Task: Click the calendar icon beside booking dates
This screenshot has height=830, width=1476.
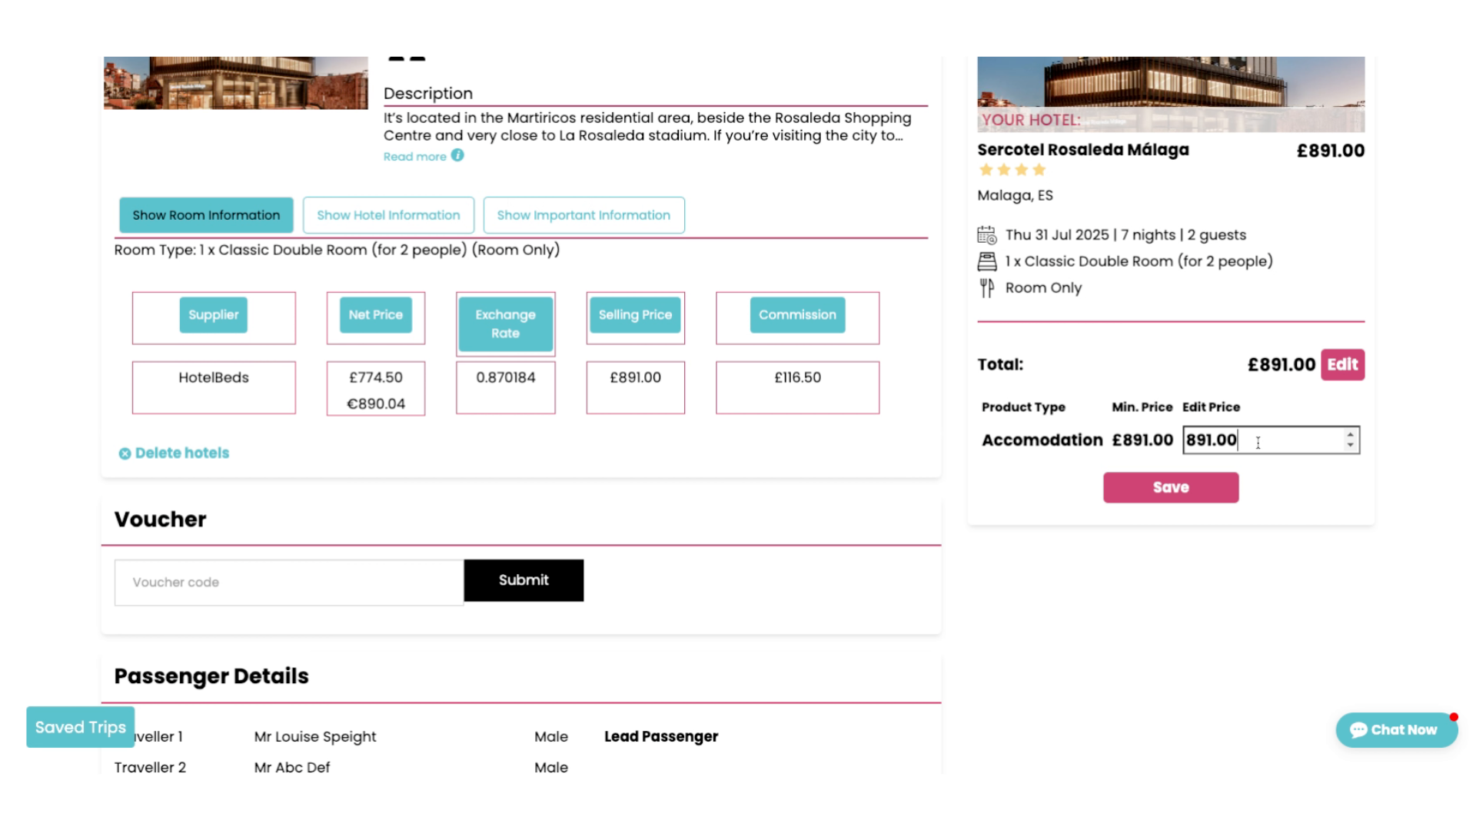Action: 986,235
